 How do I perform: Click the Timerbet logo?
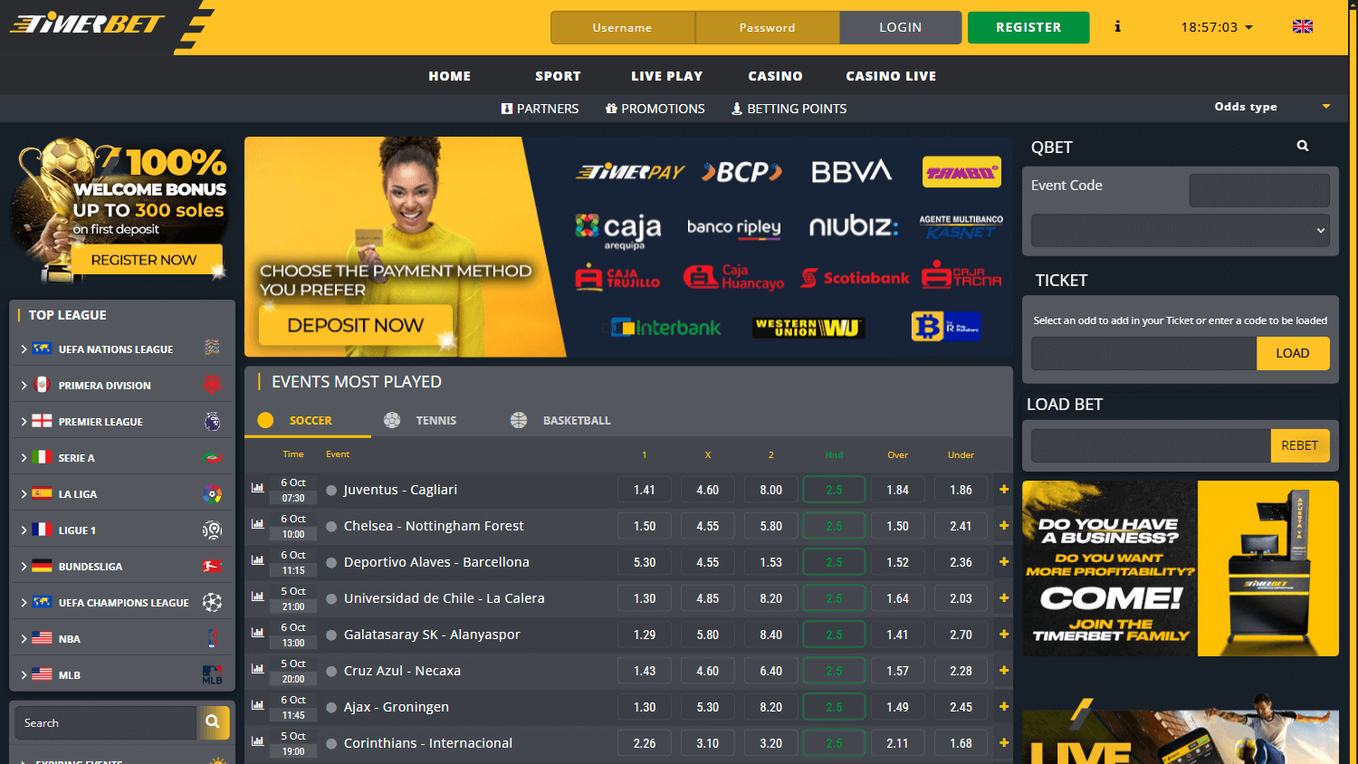coord(88,24)
